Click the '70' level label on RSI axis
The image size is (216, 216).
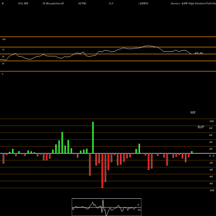pos(3,50)
